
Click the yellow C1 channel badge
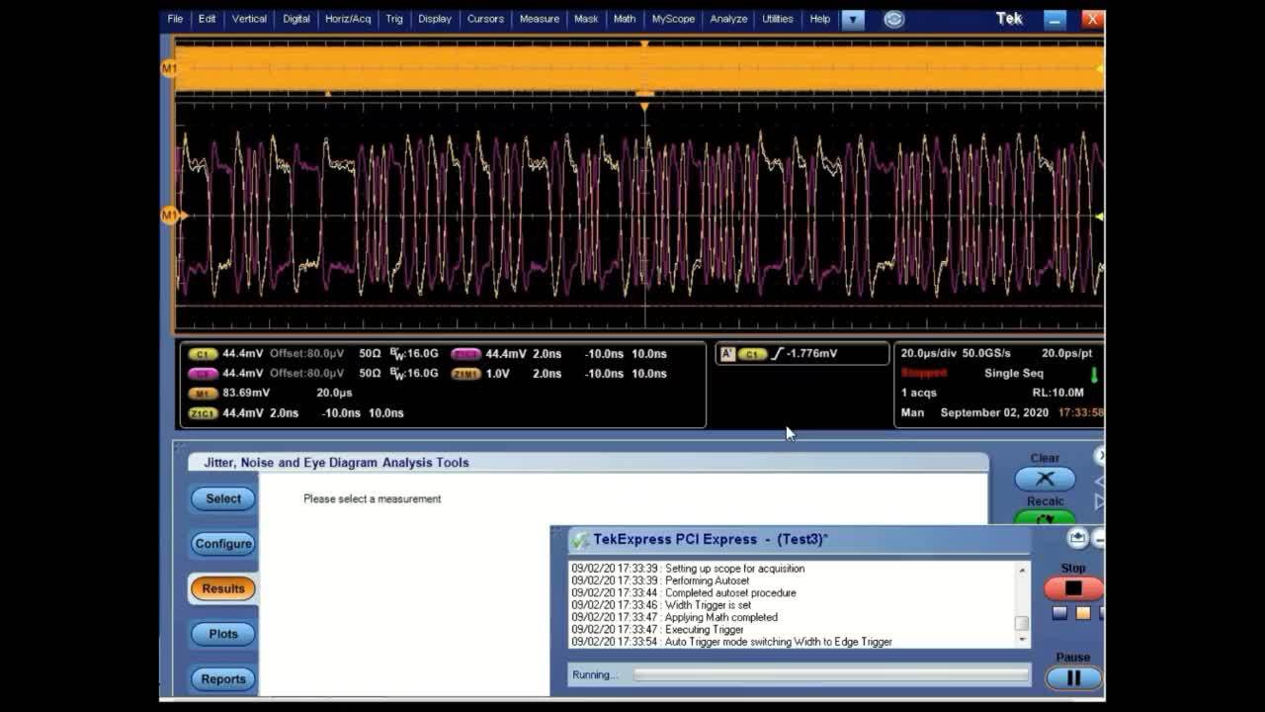(x=203, y=354)
